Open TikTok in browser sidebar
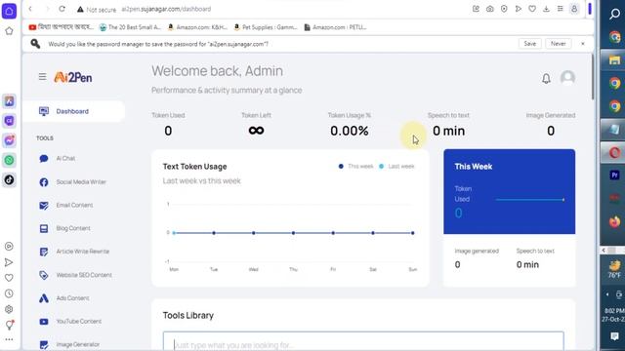Viewport: 625px width, 351px height. (9, 179)
